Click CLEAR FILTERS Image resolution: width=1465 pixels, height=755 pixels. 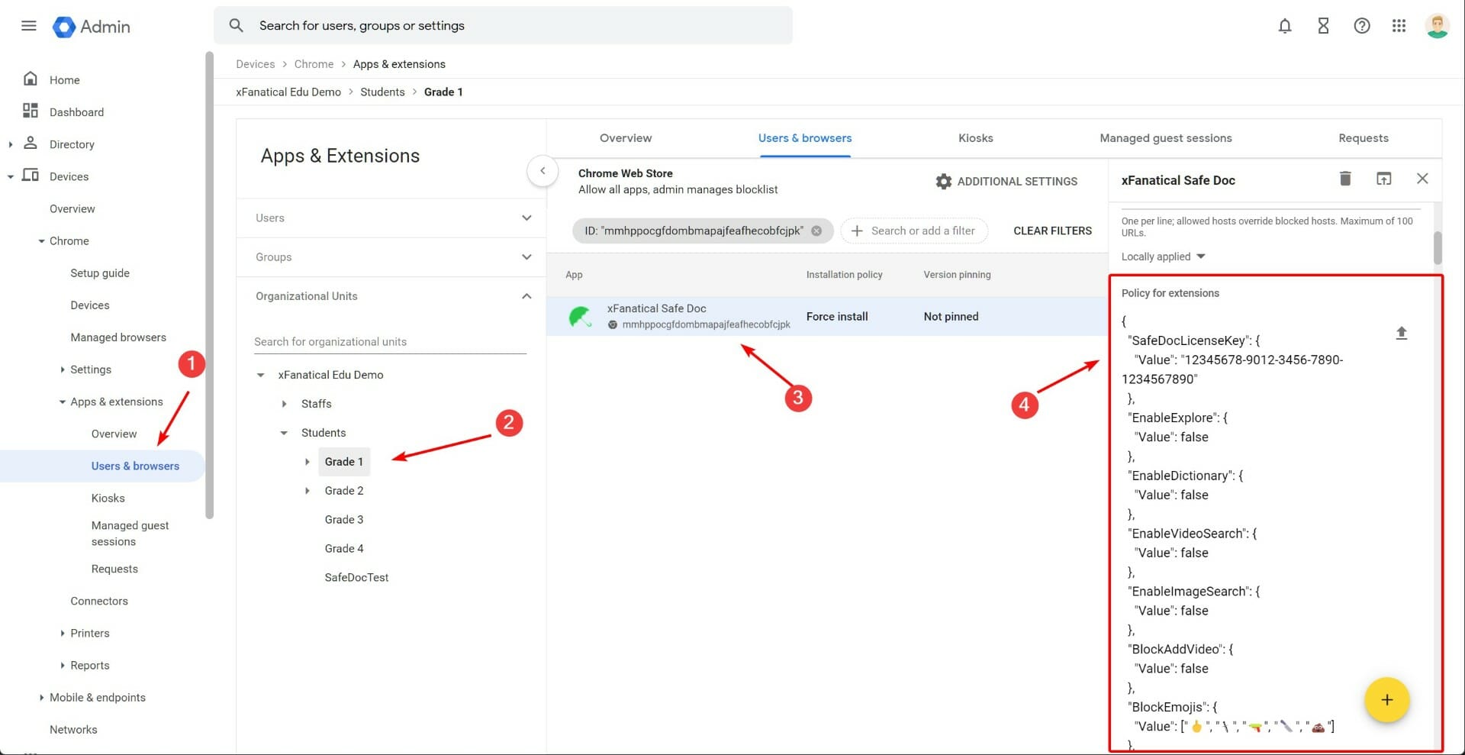coord(1052,230)
